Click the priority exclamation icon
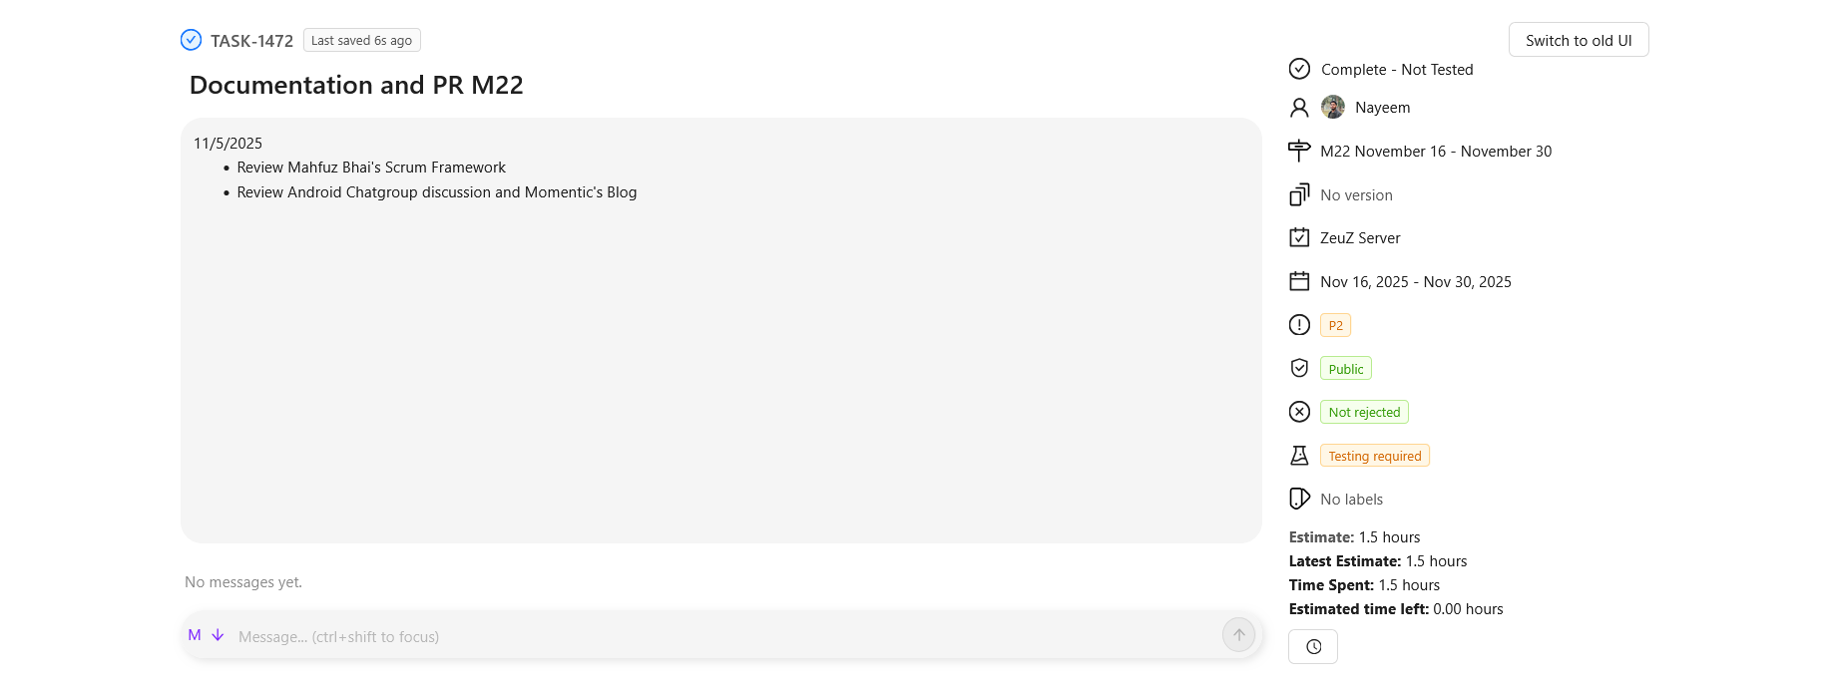1829x689 pixels. pos(1299,325)
